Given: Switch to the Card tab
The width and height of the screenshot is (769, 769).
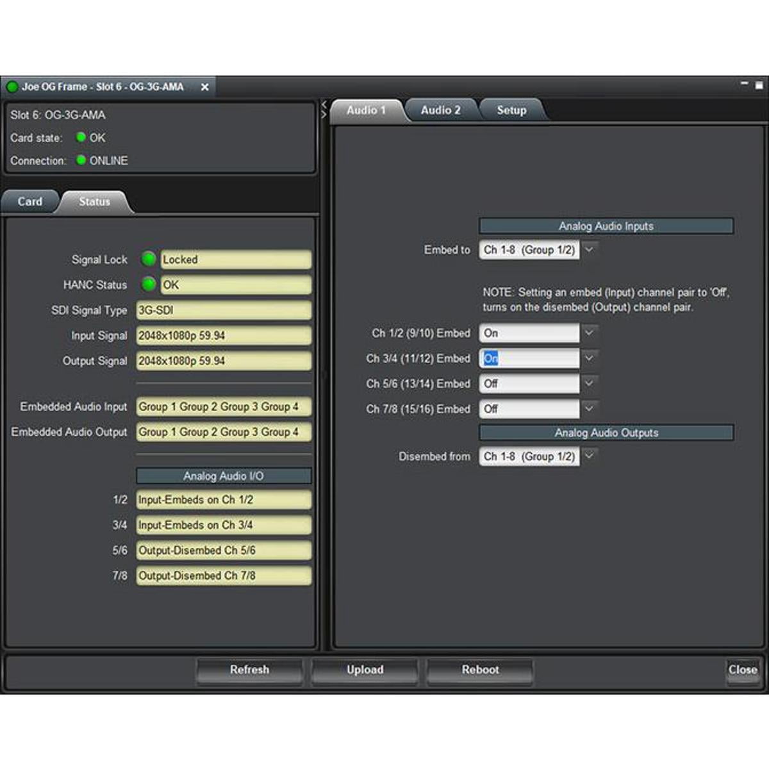Looking at the screenshot, I should tap(29, 201).
